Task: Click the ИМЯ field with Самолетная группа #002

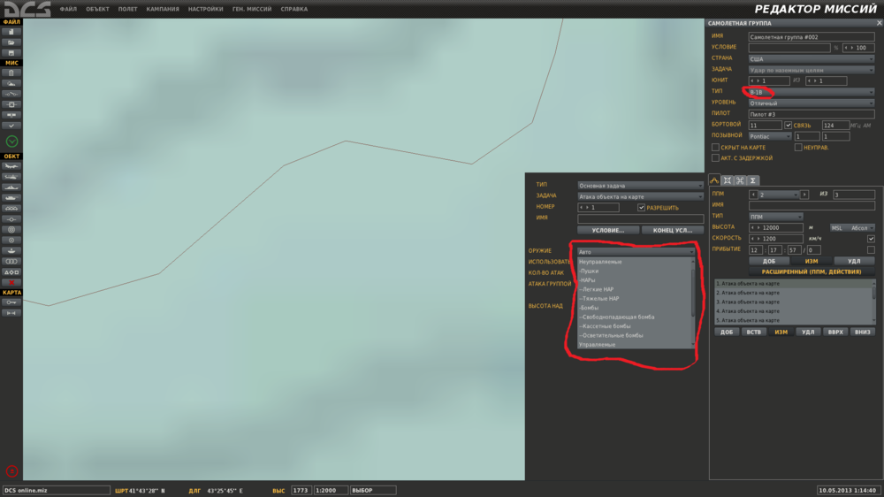Action: point(812,36)
